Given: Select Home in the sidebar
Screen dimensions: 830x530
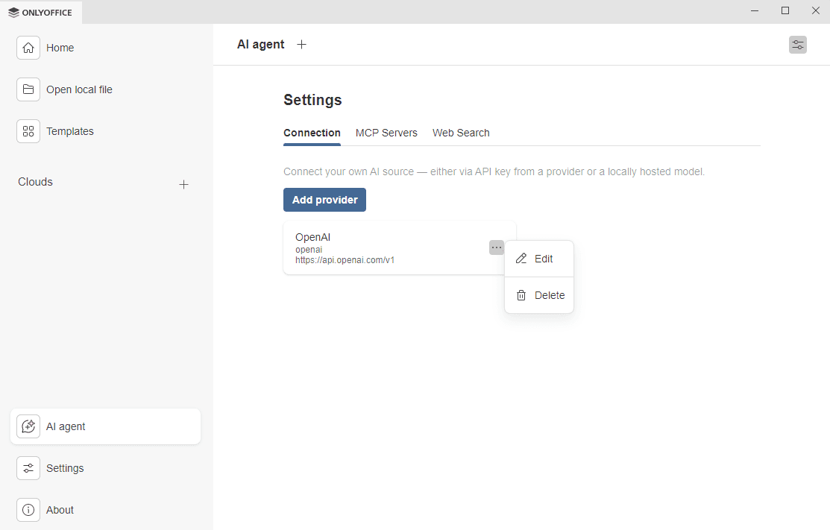Looking at the screenshot, I should point(60,48).
